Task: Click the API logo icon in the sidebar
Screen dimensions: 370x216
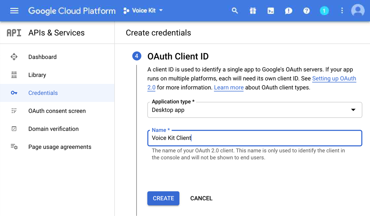Action: [14, 33]
